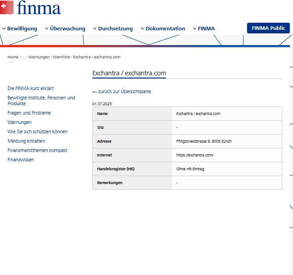This screenshot has height=275, width=293.
Task: Open the Finanzwissen sidebar link
Action: [x=21, y=160]
